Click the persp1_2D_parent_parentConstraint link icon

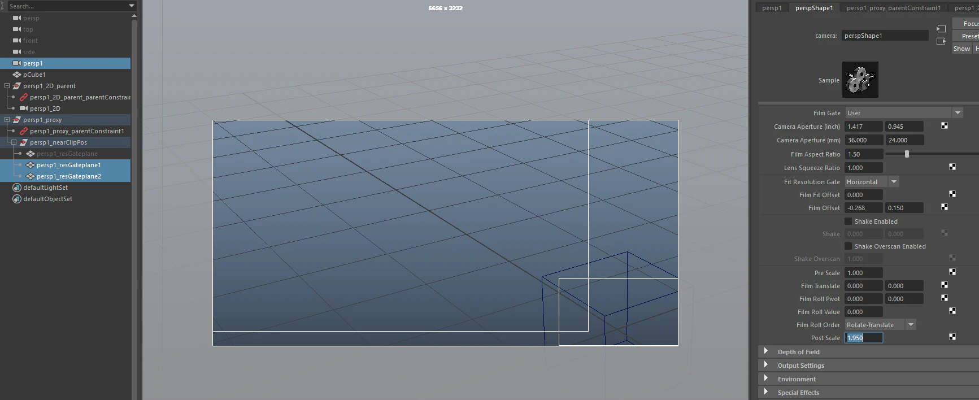click(24, 97)
